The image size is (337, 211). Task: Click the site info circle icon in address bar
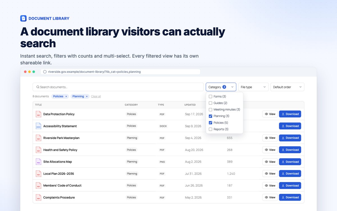[45, 72]
